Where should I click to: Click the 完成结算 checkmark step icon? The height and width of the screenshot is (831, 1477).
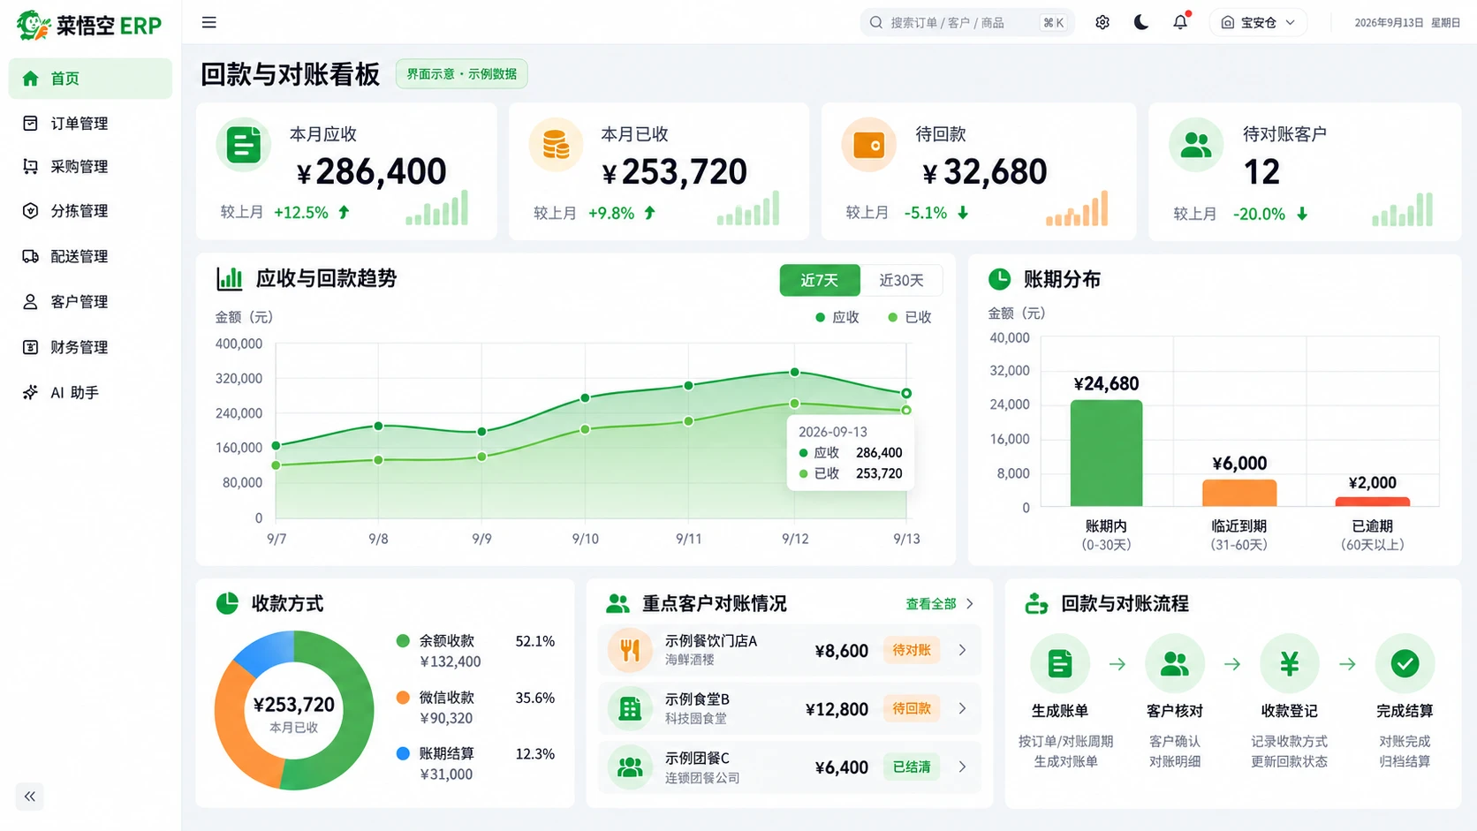1405,663
